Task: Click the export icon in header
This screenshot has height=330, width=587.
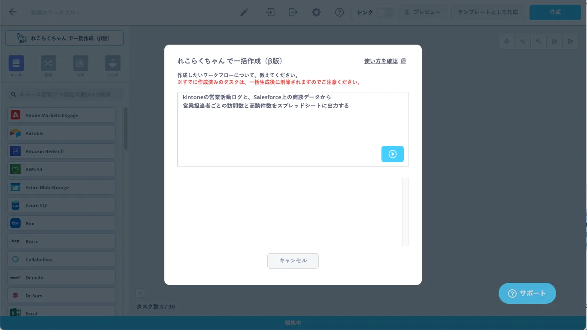Action: [x=293, y=12]
